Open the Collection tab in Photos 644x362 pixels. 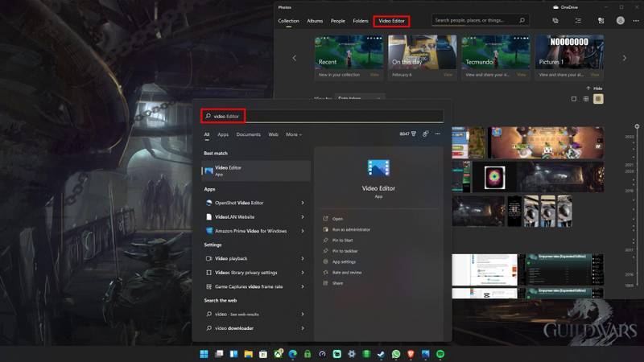(x=288, y=21)
